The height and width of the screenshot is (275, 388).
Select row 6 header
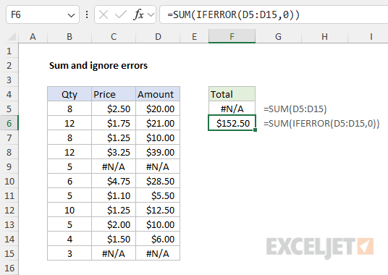[x=9, y=123]
